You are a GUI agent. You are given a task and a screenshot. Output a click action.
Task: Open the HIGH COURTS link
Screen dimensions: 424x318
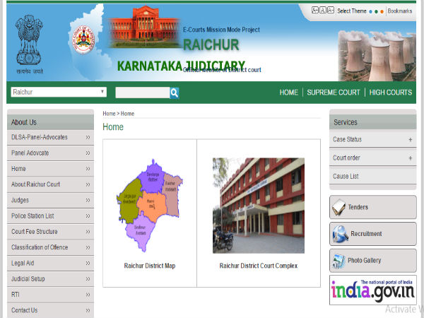(390, 93)
